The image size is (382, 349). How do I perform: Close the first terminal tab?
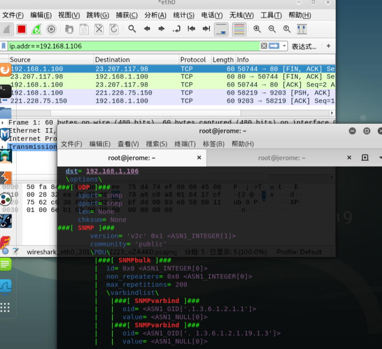pos(199,158)
